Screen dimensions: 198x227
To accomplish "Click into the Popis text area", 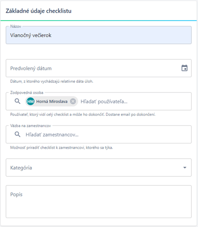I will [99, 202].
